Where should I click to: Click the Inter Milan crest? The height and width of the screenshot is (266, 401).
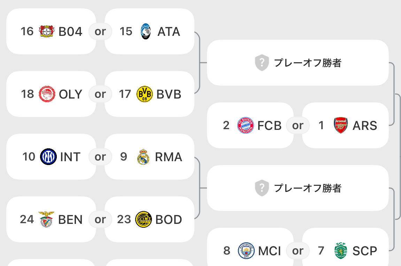tap(48, 157)
